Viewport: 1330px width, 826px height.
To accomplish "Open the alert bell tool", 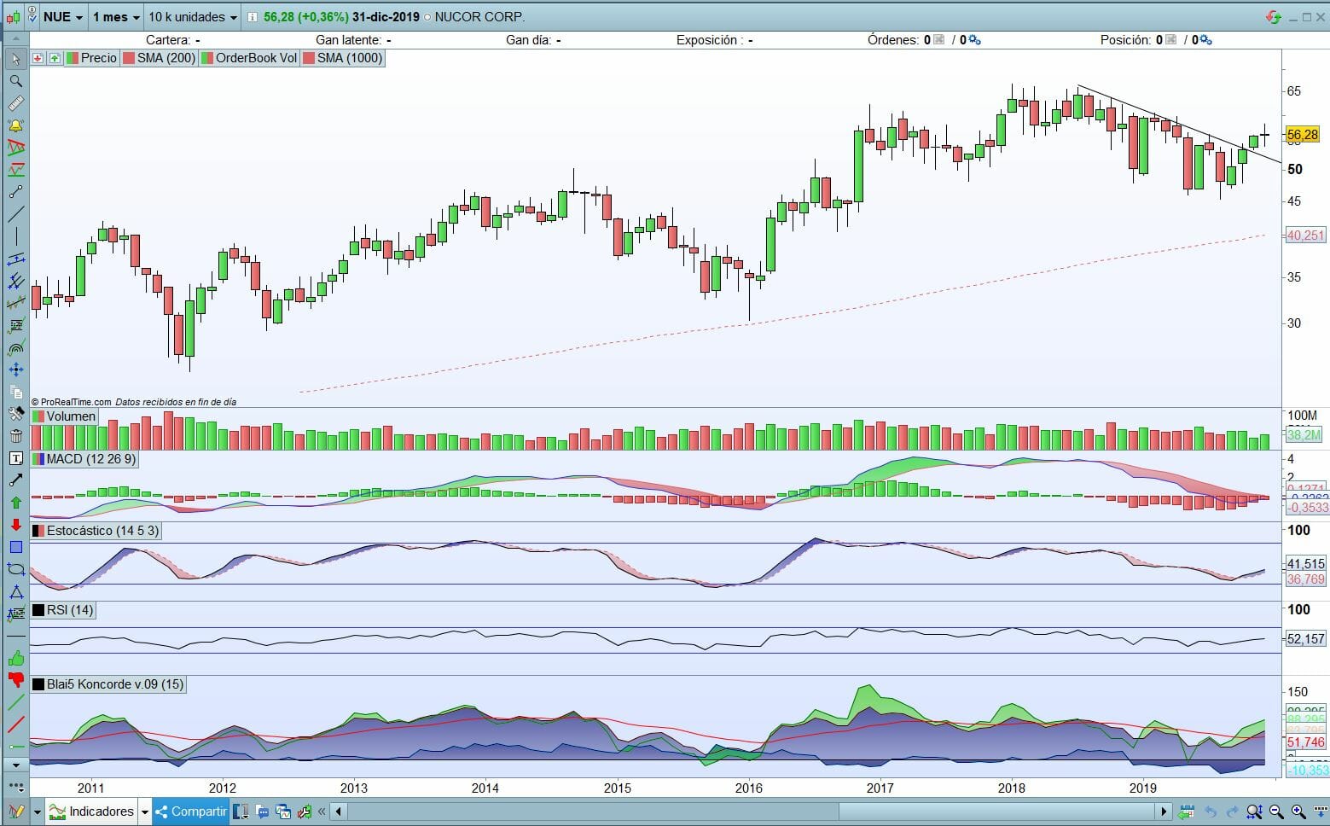I will click(15, 125).
